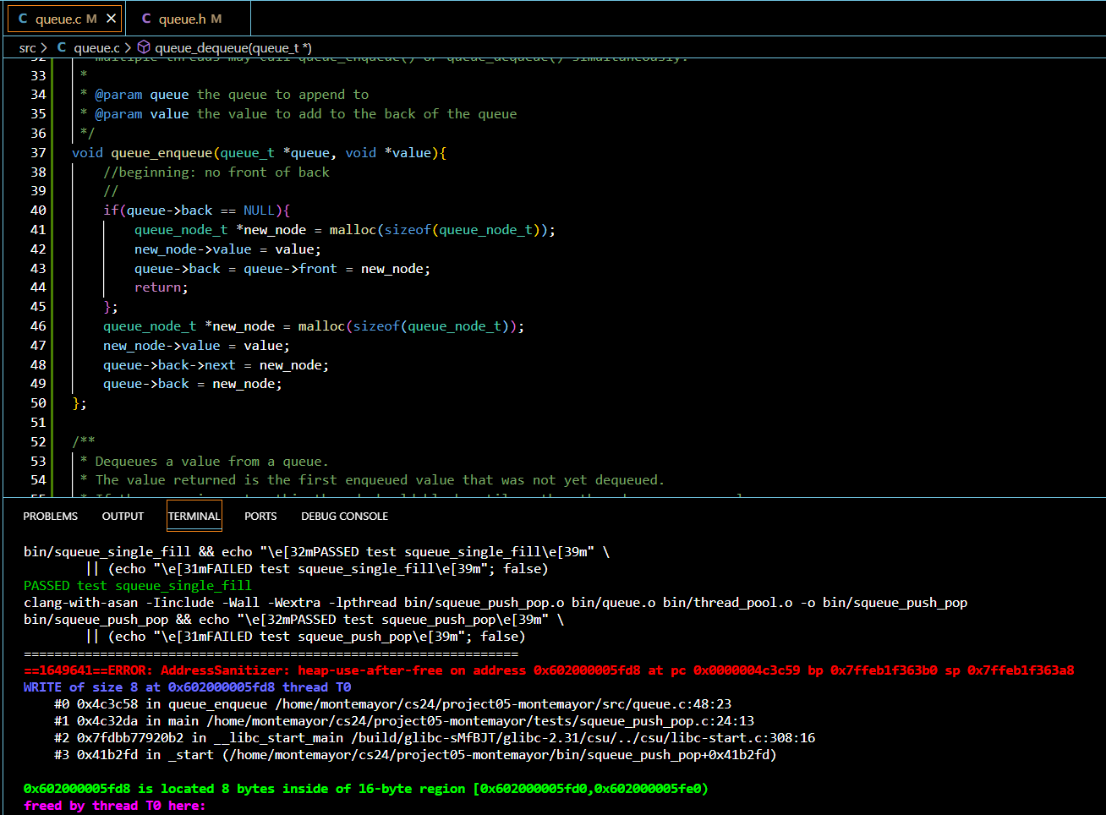Open the DEBUG CONSOLE panel tab

[344, 516]
